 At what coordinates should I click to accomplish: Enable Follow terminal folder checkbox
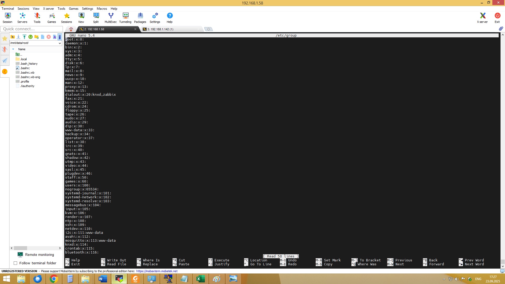coord(15,263)
